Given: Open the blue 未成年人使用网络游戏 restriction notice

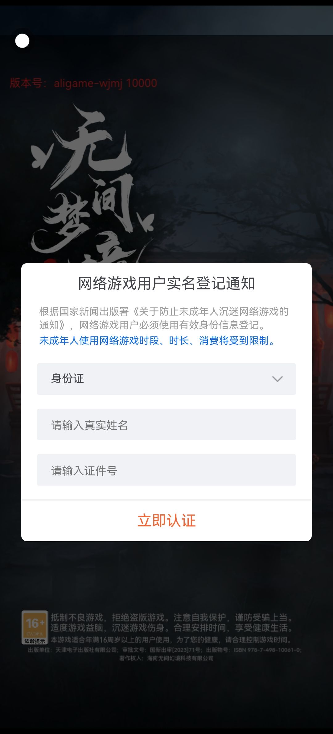Looking at the screenshot, I should point(157,340).
